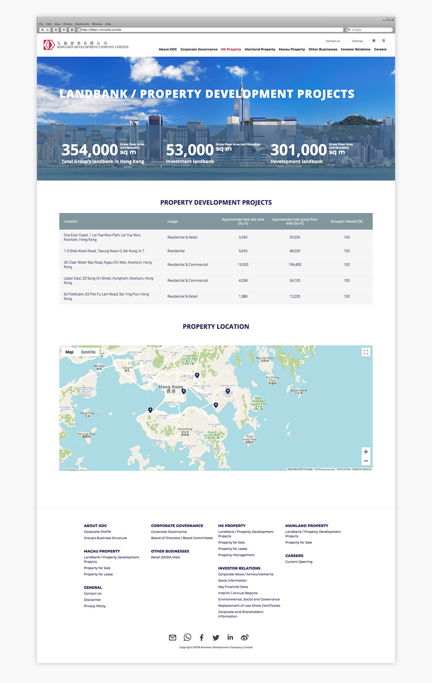Open the browser History menu

click(x=68, y=24)
